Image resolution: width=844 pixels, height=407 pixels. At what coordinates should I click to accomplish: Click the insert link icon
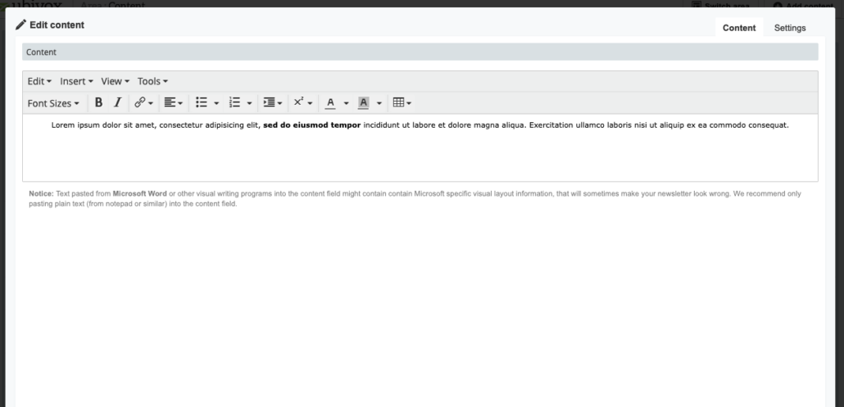(x=139, y=102)
